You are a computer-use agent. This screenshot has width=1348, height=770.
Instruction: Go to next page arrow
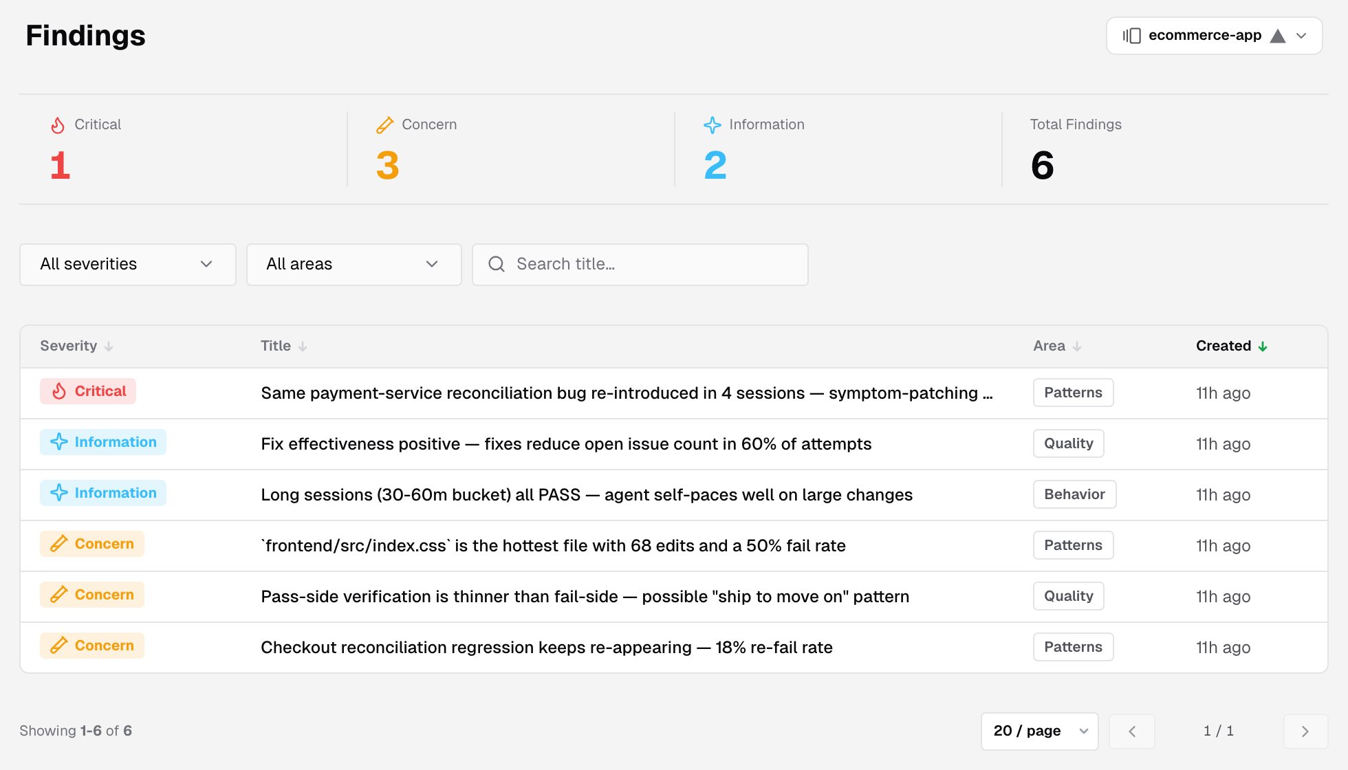[x=1305, y=731]
